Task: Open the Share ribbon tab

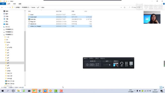Action: point(14,4)
